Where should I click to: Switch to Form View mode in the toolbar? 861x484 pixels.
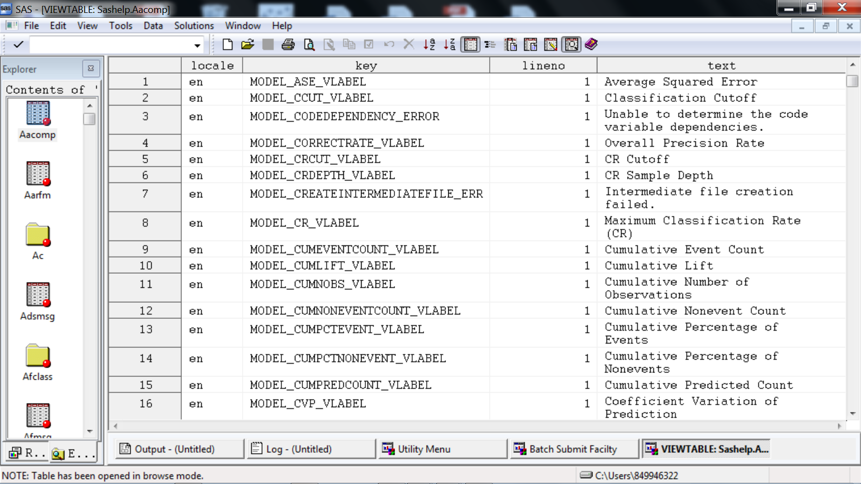(490, 45)
